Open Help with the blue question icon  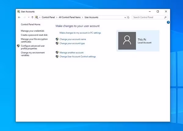click(168, 22)
